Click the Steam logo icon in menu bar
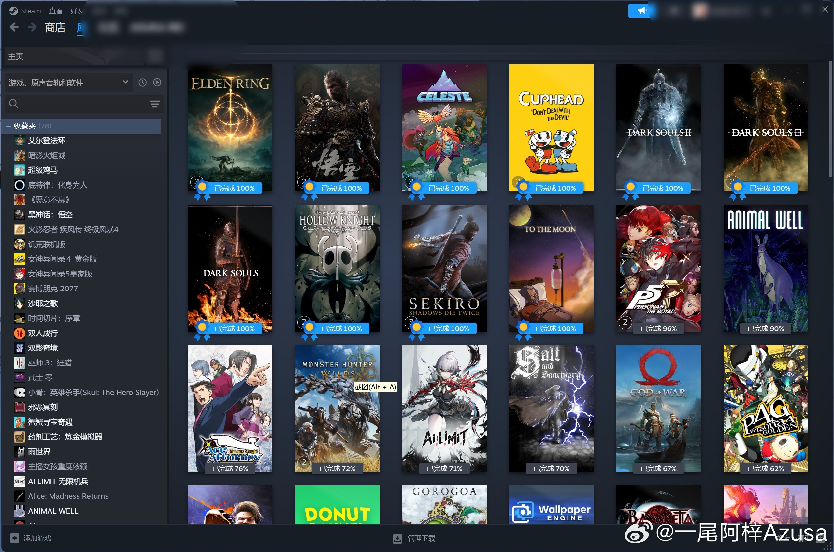 (x=13, y=11)
